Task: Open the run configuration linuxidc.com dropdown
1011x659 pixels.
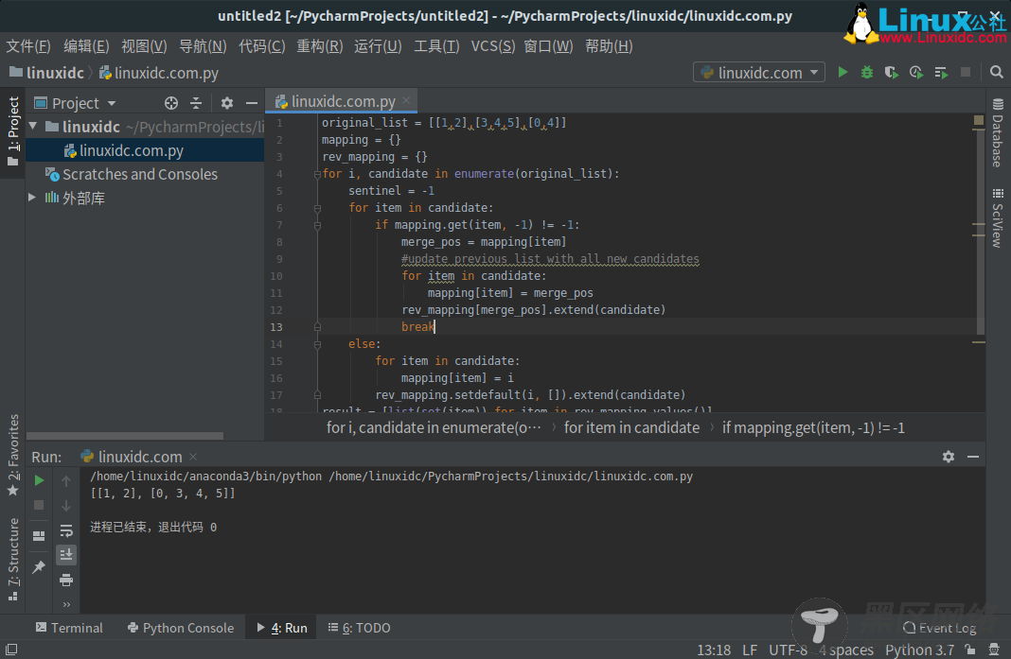Action: [x=759, y=72]
